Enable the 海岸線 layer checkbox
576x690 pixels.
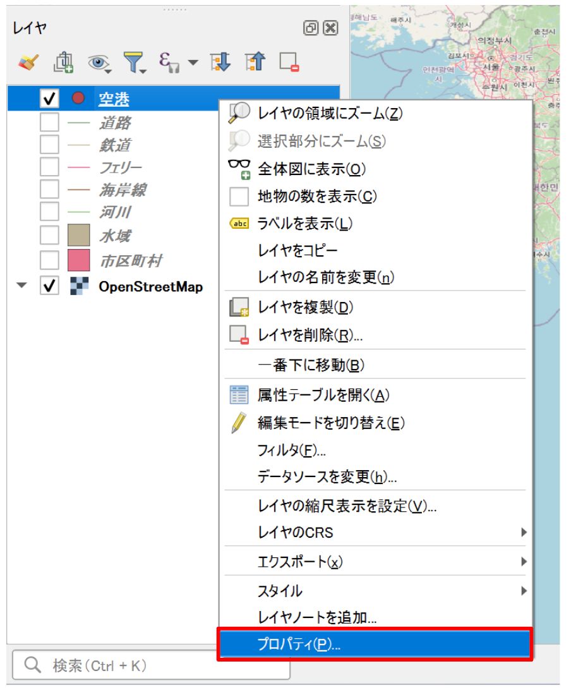[49, 189]
